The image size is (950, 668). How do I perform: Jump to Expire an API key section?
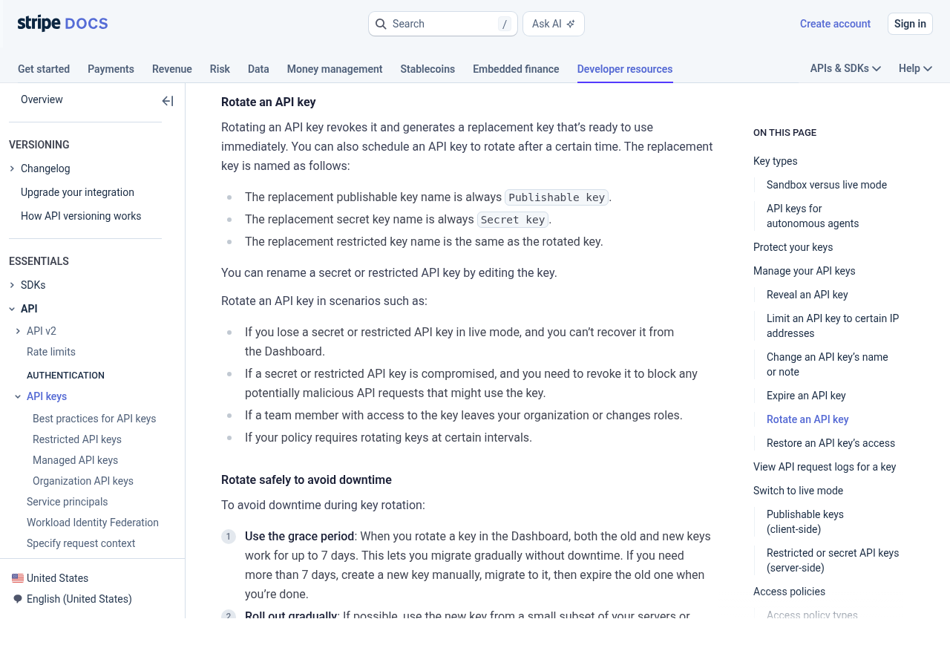point(806,396)
